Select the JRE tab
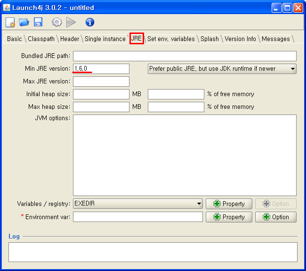The height and width of the screenshot is (271, 306). (x=137, y=38)
